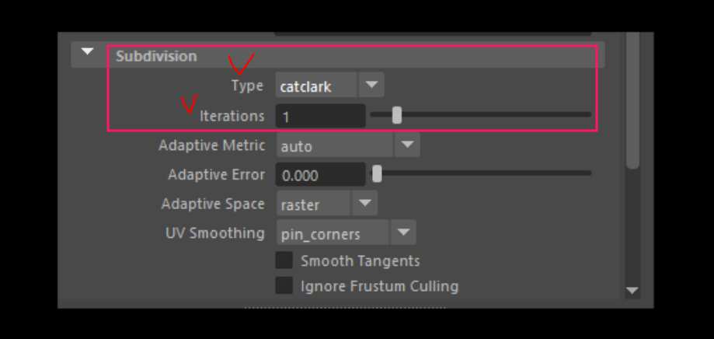This screenshot has width=714, height=339.
Task: Click the Adaptive Error slider handle
Action: pos(377,173)
